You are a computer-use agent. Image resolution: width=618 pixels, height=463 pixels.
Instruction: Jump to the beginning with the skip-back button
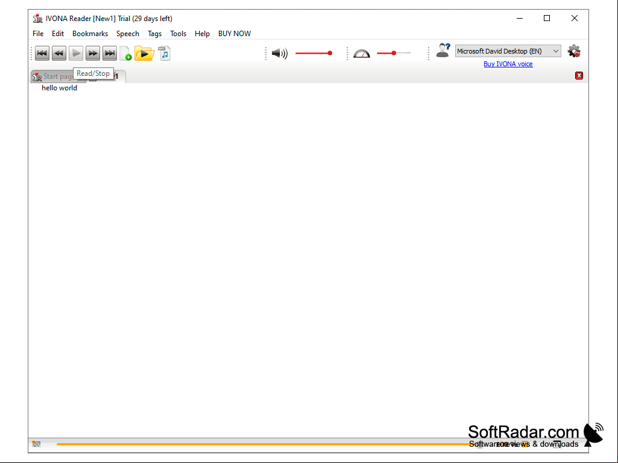point(42,53)
